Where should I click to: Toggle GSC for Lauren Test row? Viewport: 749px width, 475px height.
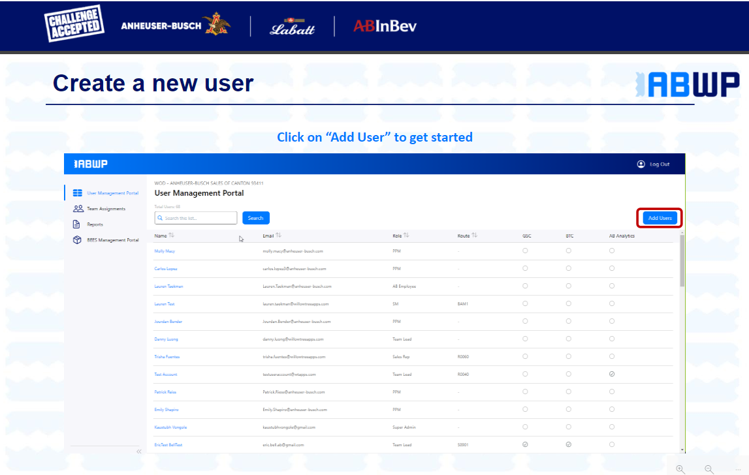(x=525, y=303)
